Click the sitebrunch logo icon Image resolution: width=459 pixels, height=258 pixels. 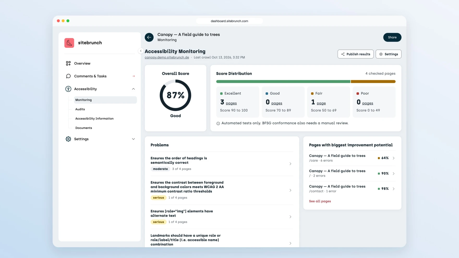(69, 43)
